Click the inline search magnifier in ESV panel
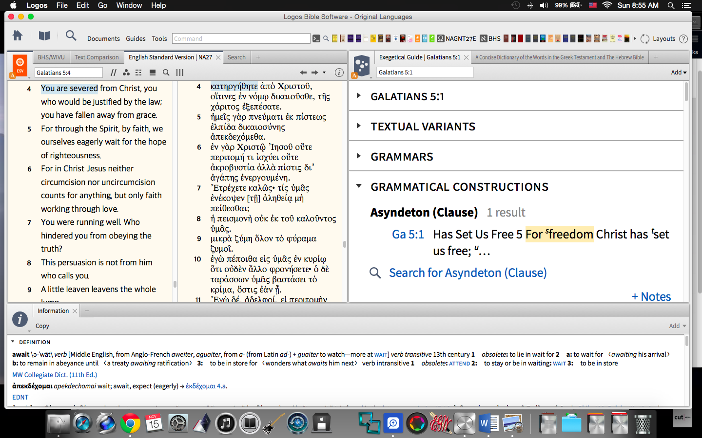The height and width of the screenshot is (438, 702). point(166,73)
